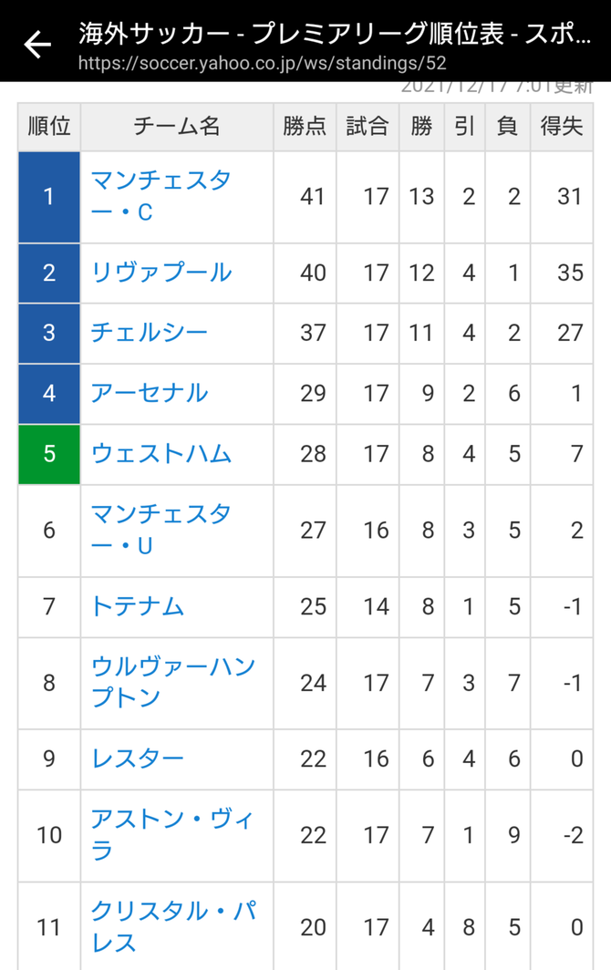
Task: Open アーセナル team details
Action: click(150, 393)
